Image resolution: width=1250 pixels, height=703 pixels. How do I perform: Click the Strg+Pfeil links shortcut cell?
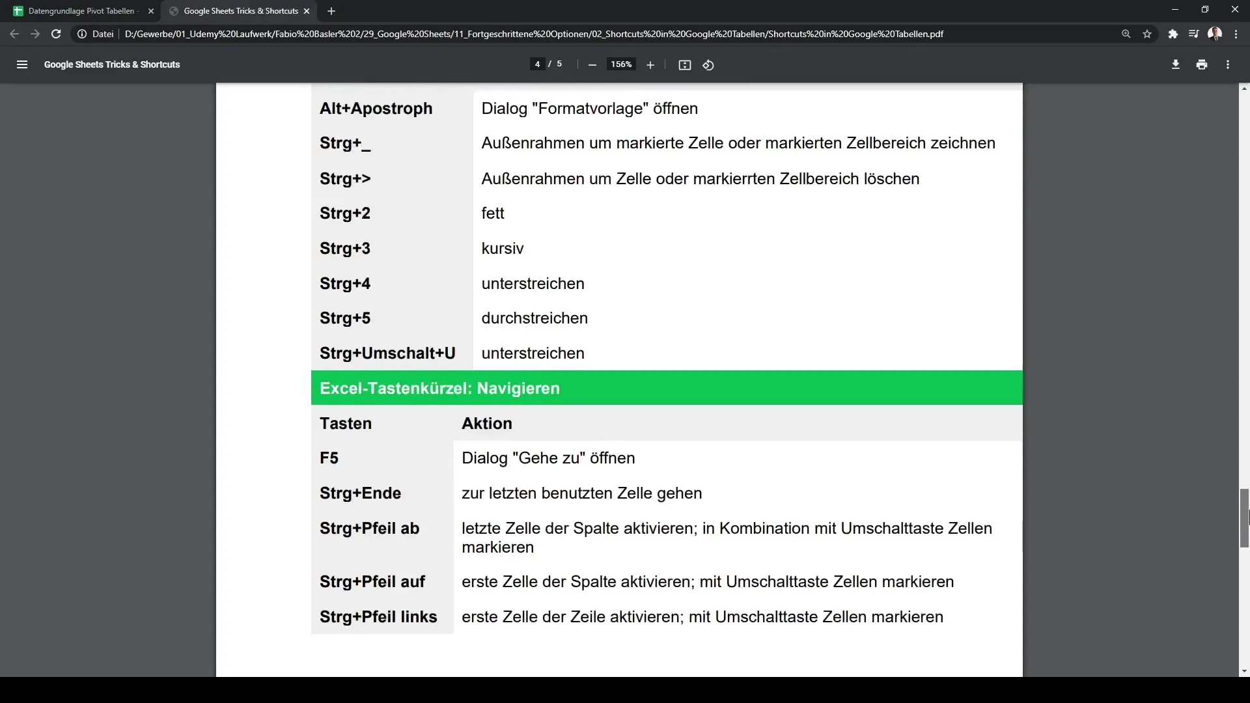click(x=382, y=616)
